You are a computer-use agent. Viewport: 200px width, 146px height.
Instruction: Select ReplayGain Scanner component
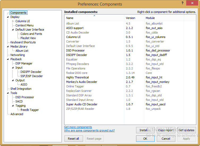point(130,91)
